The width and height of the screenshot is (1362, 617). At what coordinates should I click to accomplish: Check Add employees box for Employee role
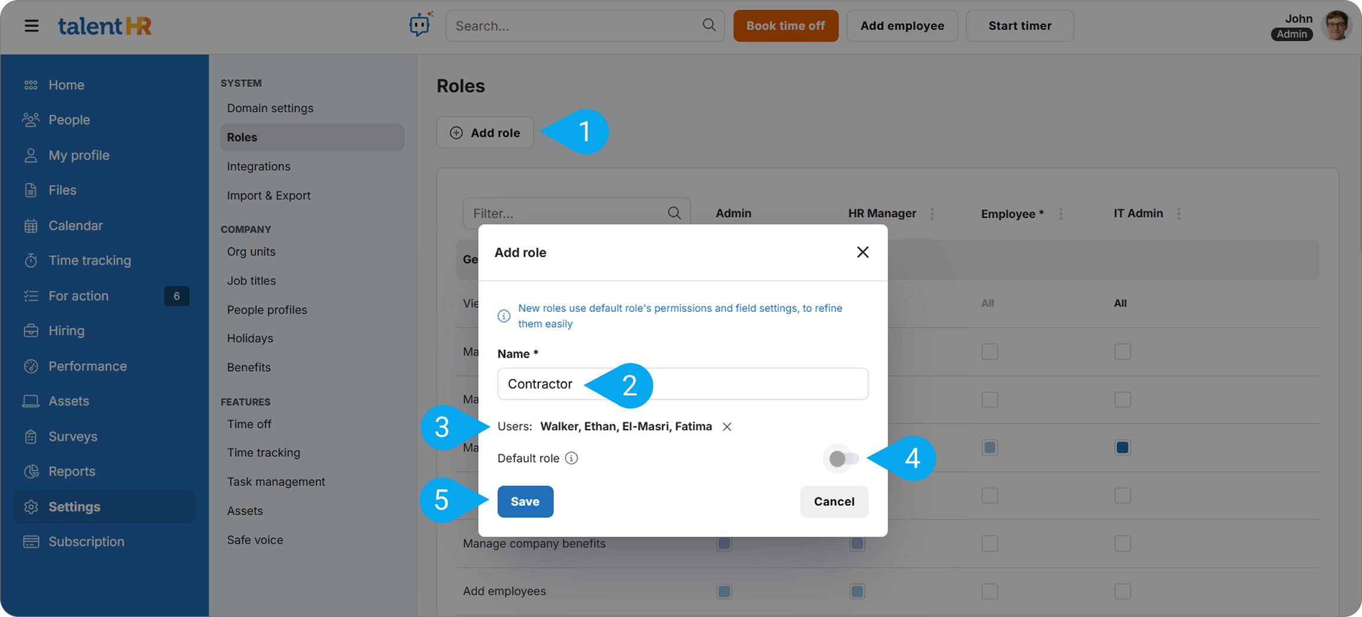click(x=989, y=591)
